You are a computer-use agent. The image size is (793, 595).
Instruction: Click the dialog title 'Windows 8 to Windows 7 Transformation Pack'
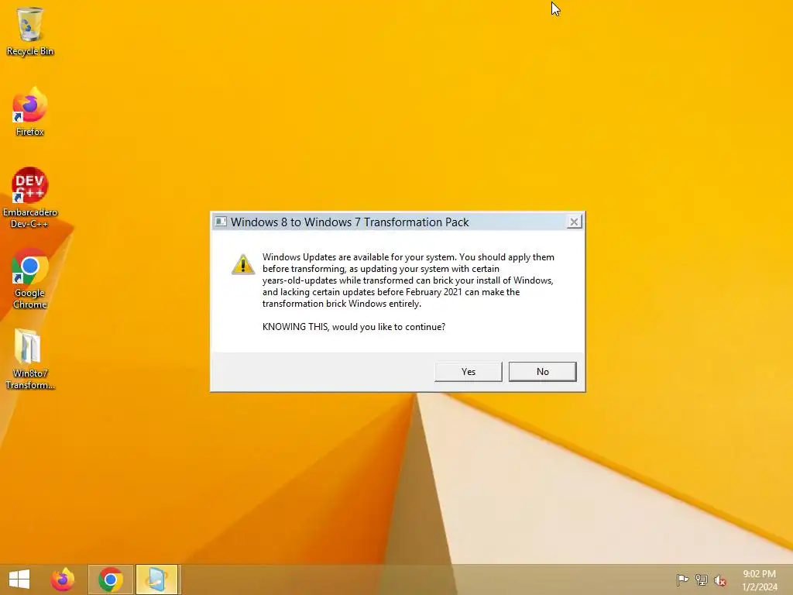[x=350, y=222]
